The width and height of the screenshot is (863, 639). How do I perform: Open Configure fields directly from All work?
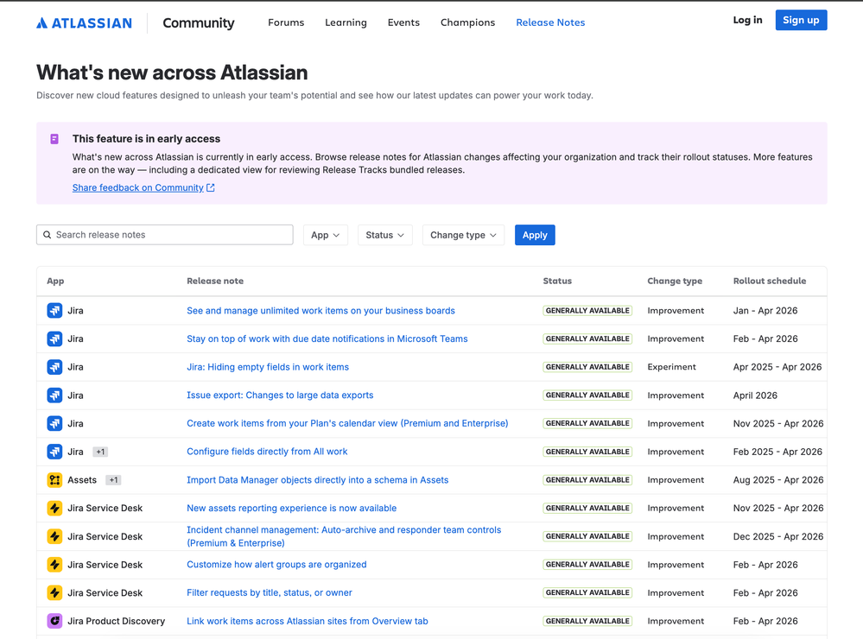coord(267,452)
